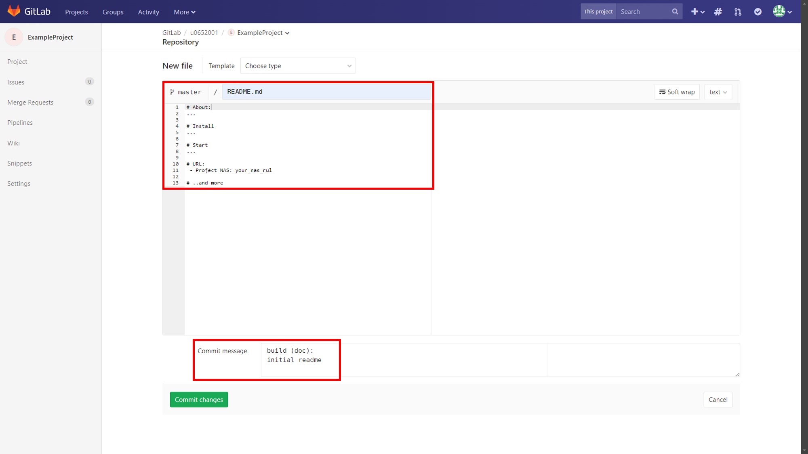Go to Issues in the sidebar

coord(16,82)
